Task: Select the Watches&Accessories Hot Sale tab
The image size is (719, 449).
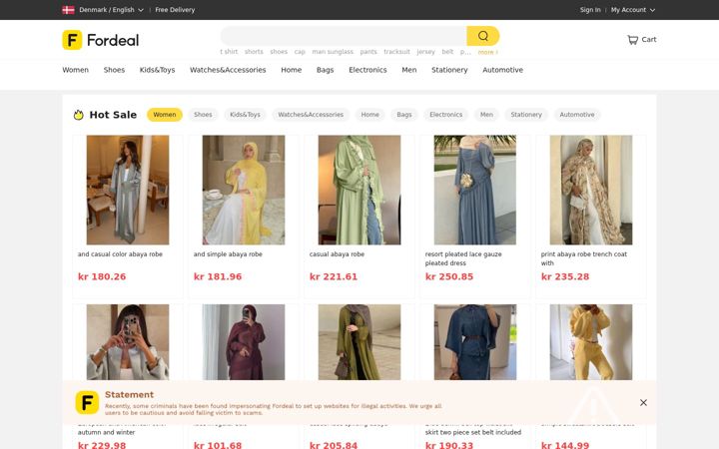Action: tap(311, 115)
